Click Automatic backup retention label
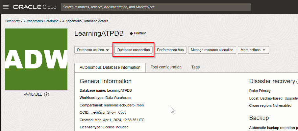The image size is (298, 131). tap(273, 128)
